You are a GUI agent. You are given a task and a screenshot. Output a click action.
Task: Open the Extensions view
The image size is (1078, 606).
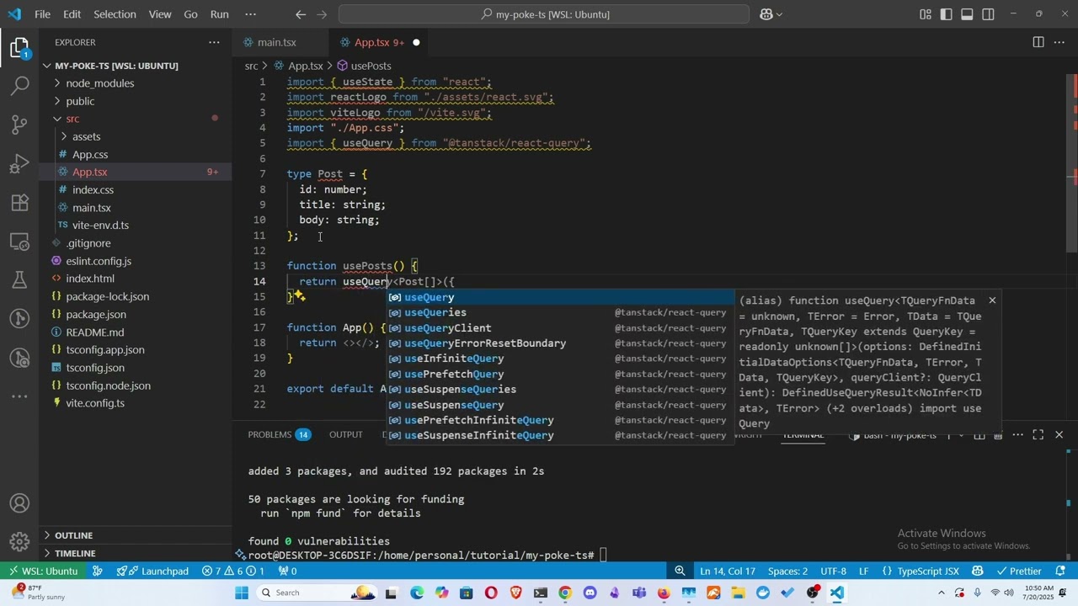(19, 202)
